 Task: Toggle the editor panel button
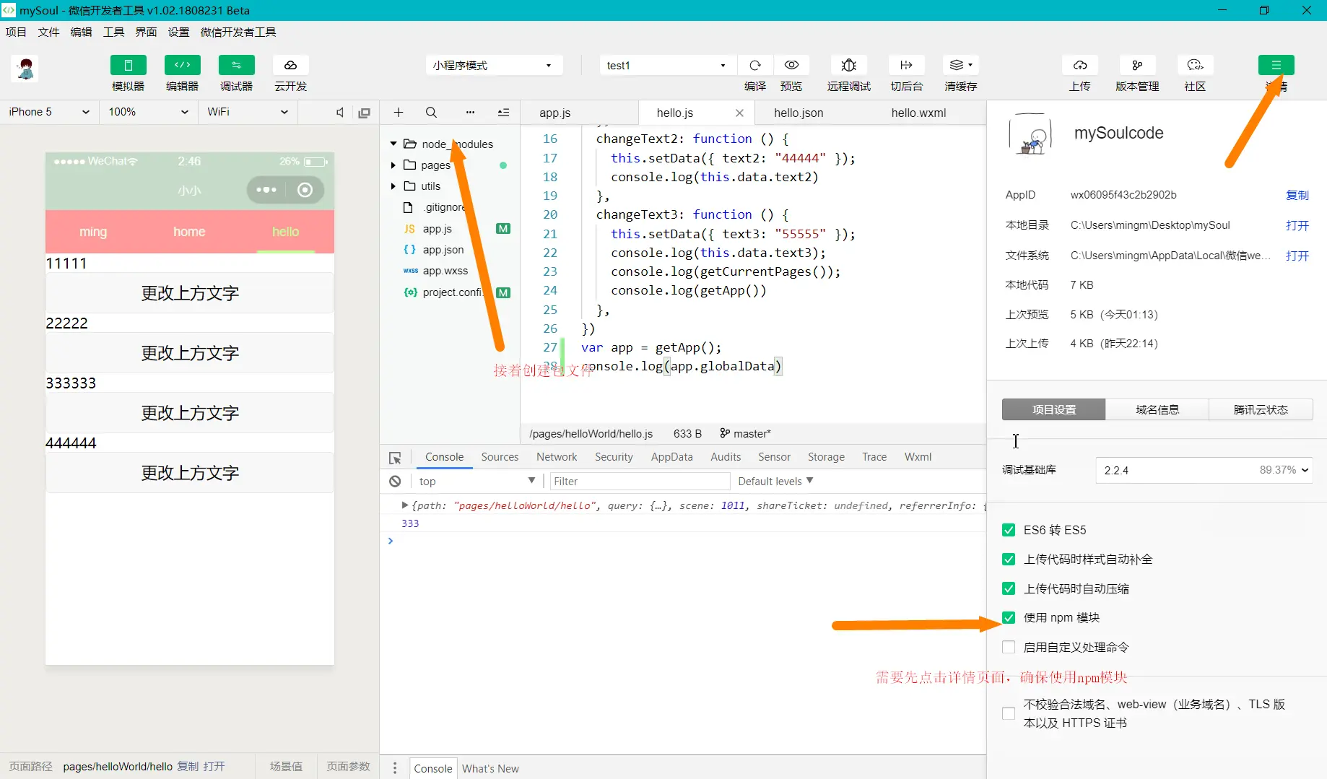tap(182, 65)
